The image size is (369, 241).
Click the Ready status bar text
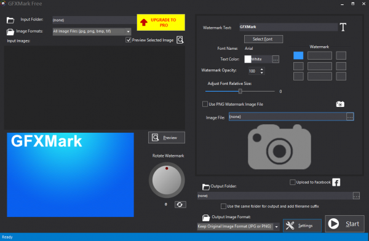(7, 237)
